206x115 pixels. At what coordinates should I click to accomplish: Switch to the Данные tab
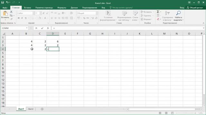pyautogui.click(x=74, y=8)
